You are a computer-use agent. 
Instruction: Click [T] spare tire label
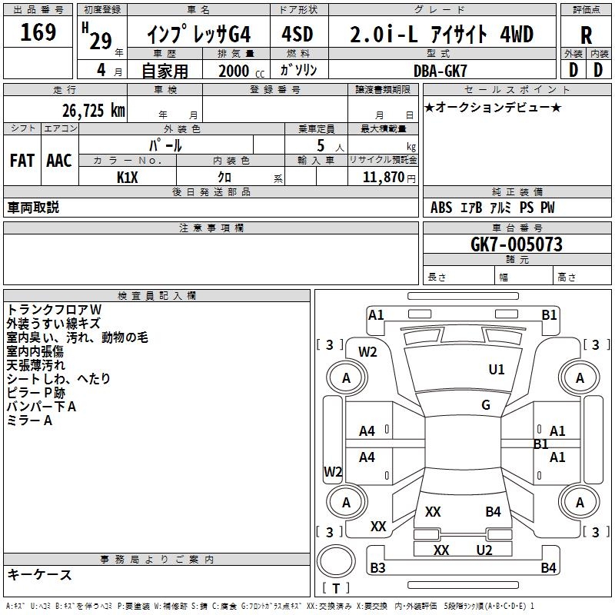[x=336, y=588]
